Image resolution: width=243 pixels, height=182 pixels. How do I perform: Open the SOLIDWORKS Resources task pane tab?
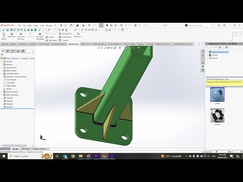tap(203, 52)
